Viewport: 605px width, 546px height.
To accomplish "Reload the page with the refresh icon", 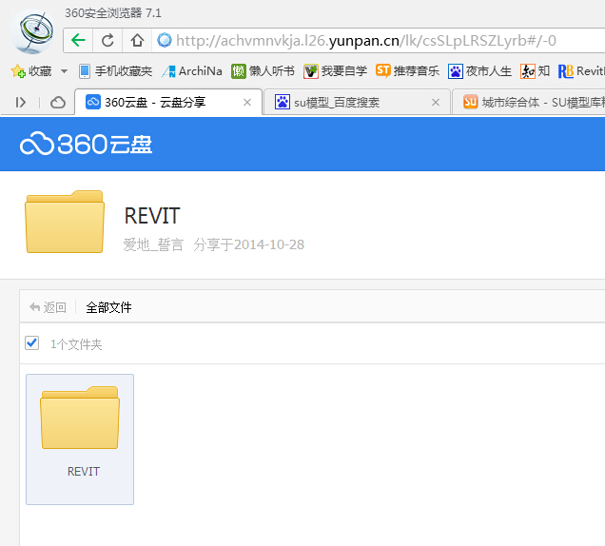I will (107, 40).
